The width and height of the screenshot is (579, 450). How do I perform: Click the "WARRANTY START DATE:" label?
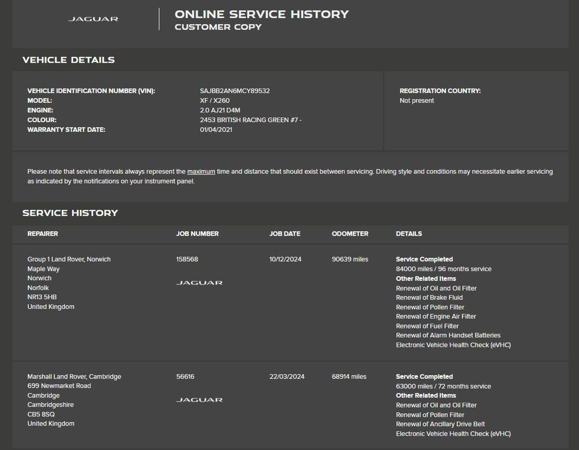[x=66, y=129]
